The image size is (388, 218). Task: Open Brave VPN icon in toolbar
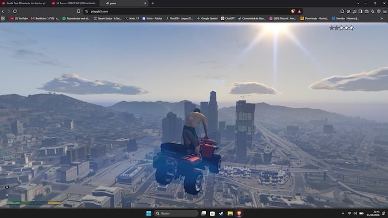coord(379,11)
